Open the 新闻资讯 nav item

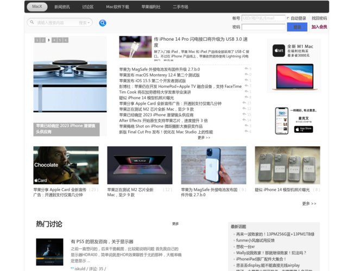[62, 7]
